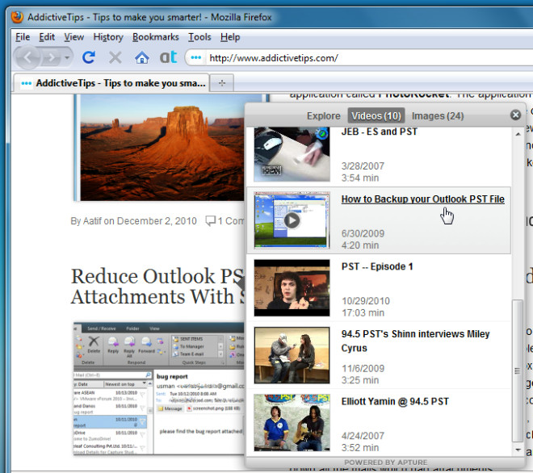Open the Edit menu

point(47,37)
